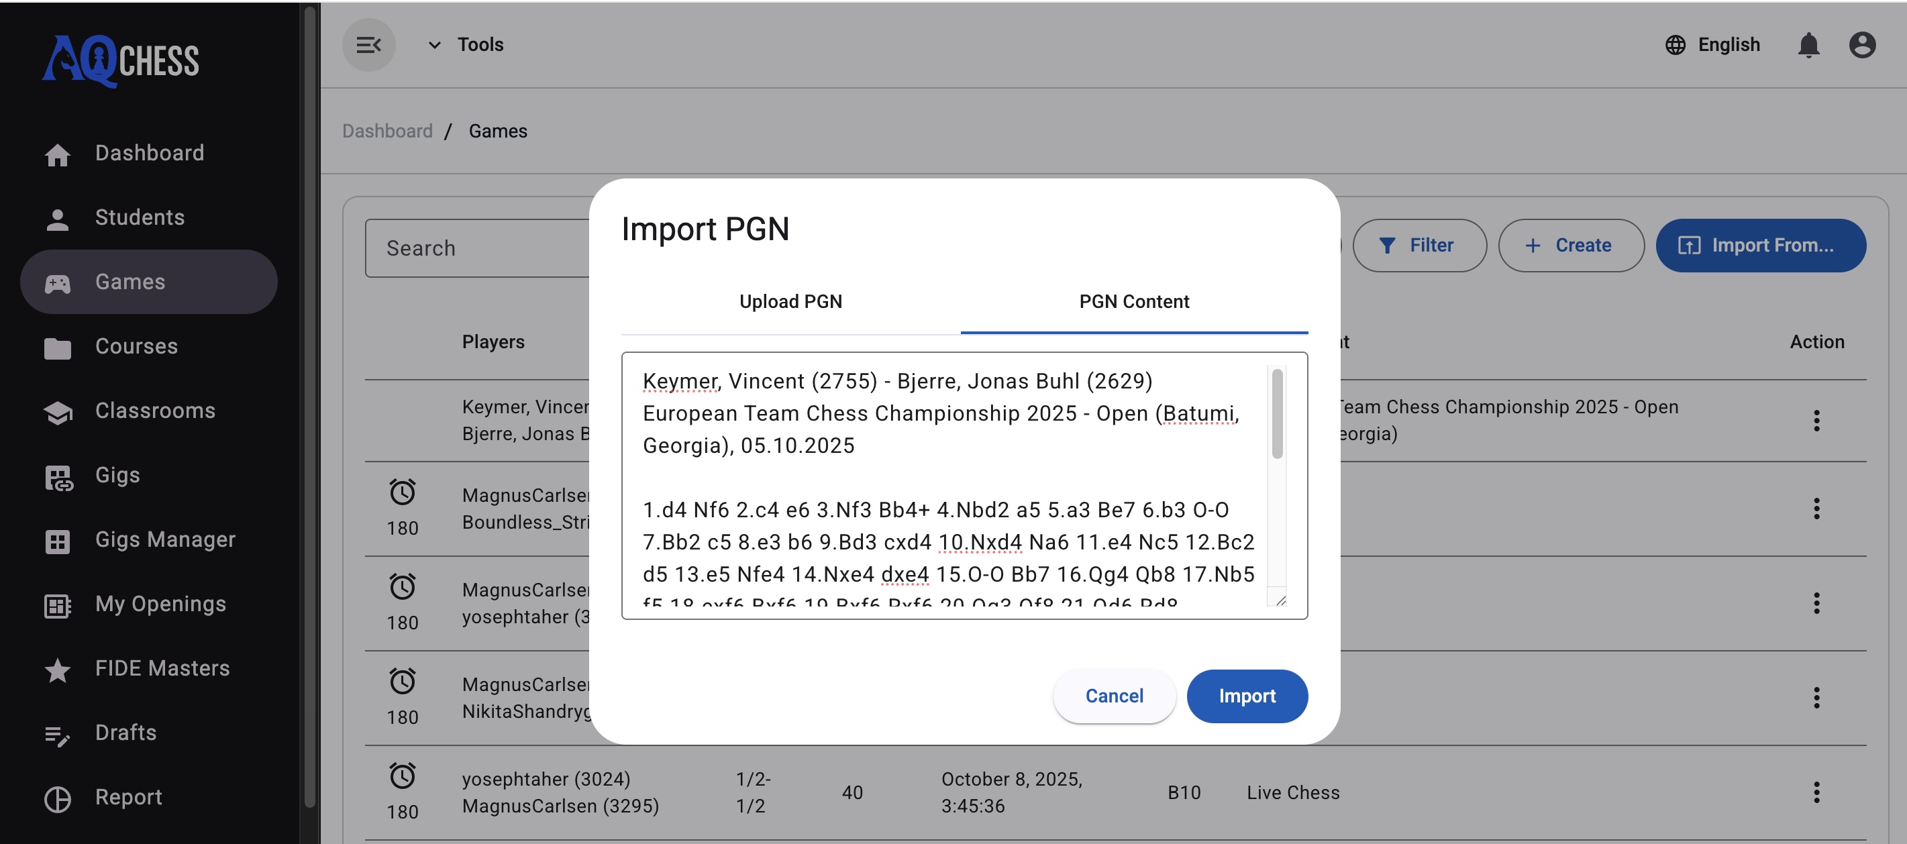Collapse the sidebar with the toggle icon
Viewport: 1907px width, 844px height.
pos(368,44)
